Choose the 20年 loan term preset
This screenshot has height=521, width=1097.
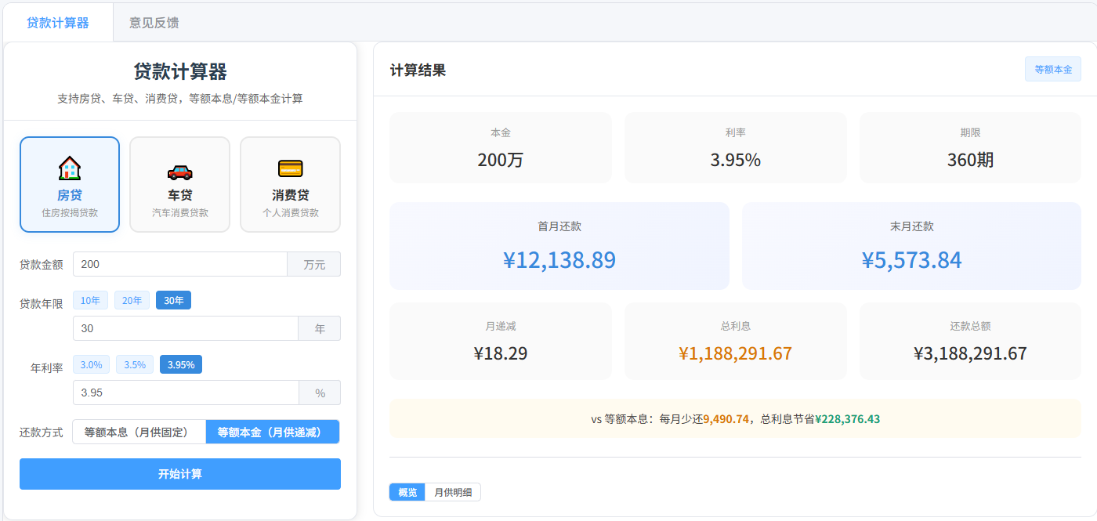[x=132, y=300]
